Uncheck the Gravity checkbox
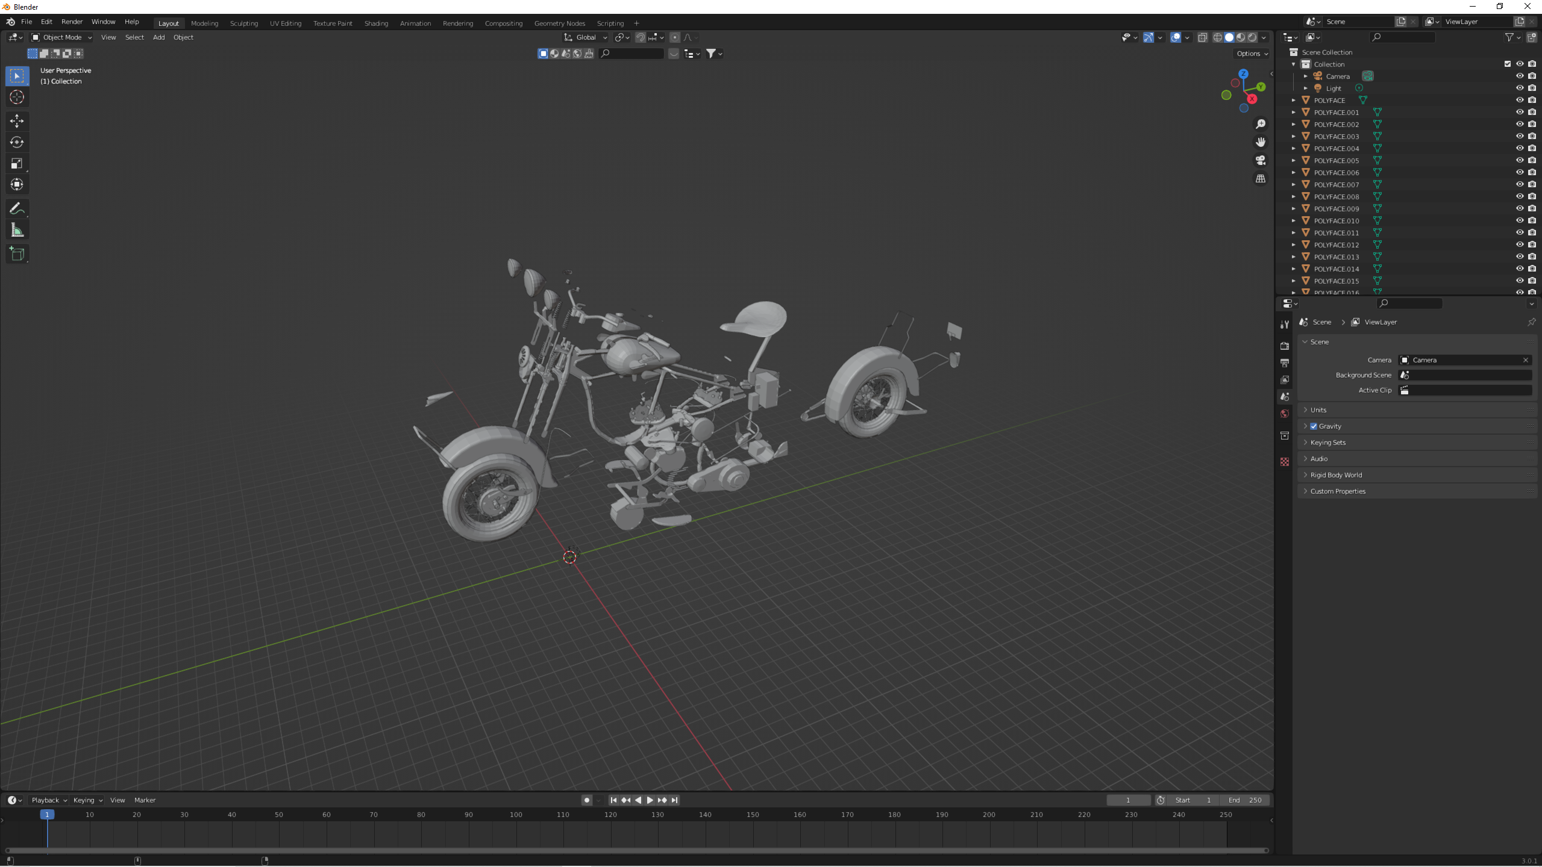1542x867 pixels. pyautogui.click(x=1314, y=426)
